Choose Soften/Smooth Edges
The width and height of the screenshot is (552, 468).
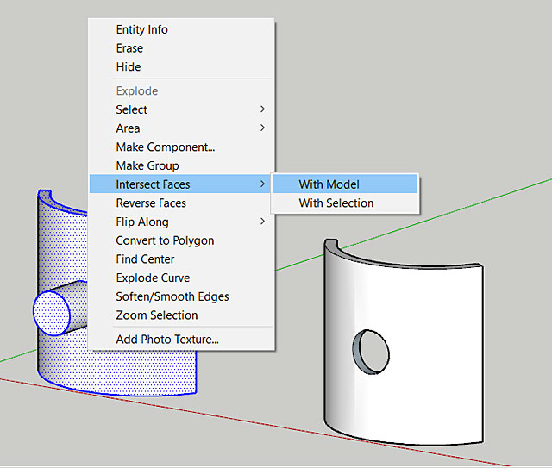pyautogui.click(x=172, y=296)
